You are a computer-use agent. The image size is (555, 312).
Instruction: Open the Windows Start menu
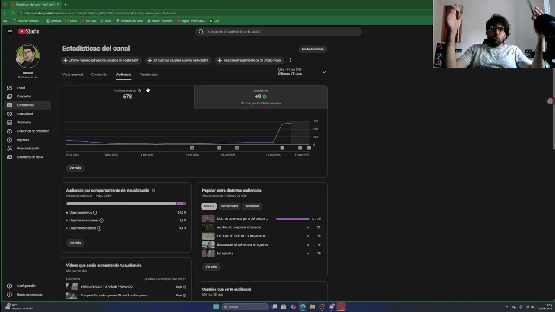[216, 307]
